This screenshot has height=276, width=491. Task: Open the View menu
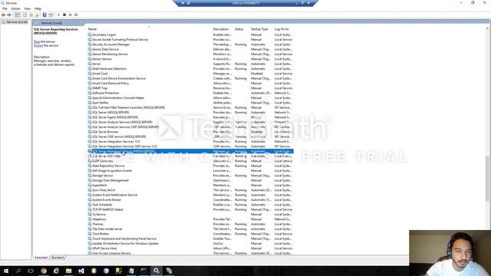click(x=28, y=8)
